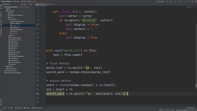Open forecast.json in the project tree
Screen dimensions: 197x111
13,44
